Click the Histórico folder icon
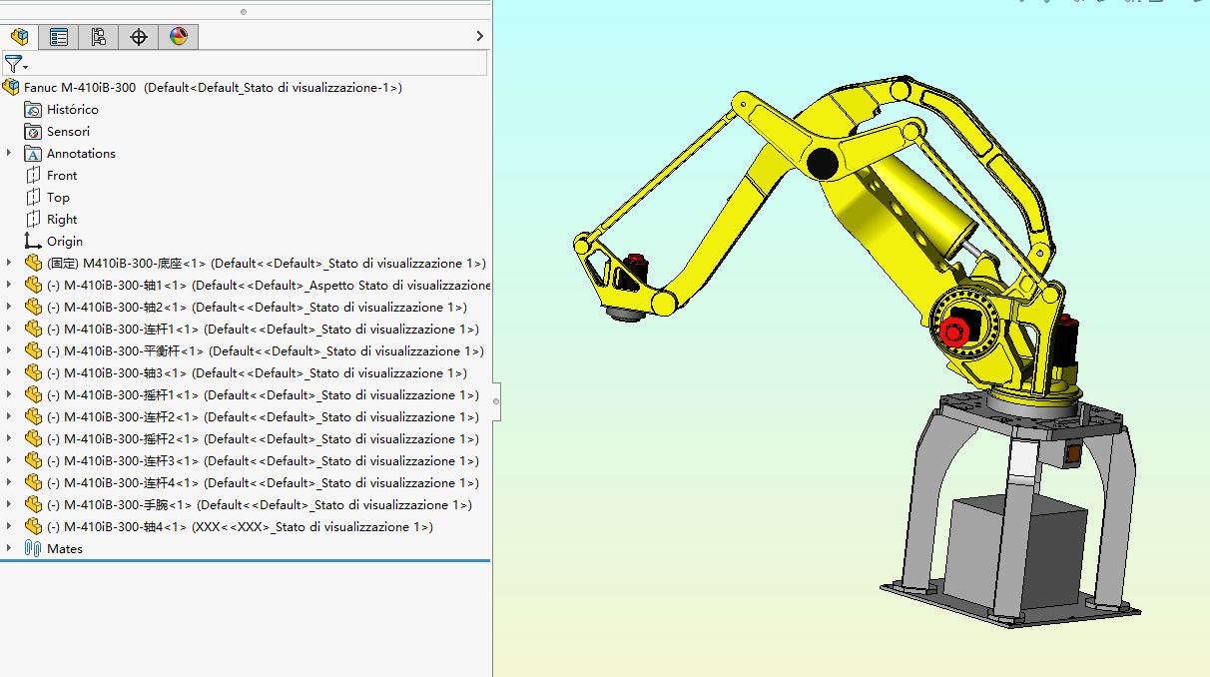The image size is (1210, 677). [33, 110]
